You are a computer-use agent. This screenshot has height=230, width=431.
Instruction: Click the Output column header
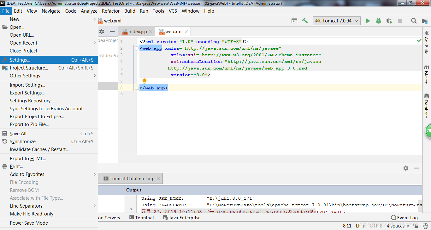point(134,190)
